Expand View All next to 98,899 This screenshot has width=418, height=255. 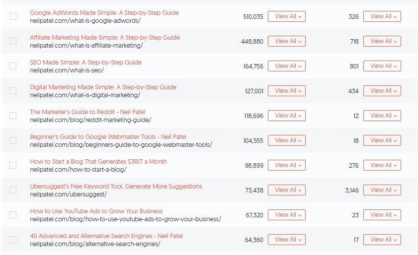click(287, 165)
